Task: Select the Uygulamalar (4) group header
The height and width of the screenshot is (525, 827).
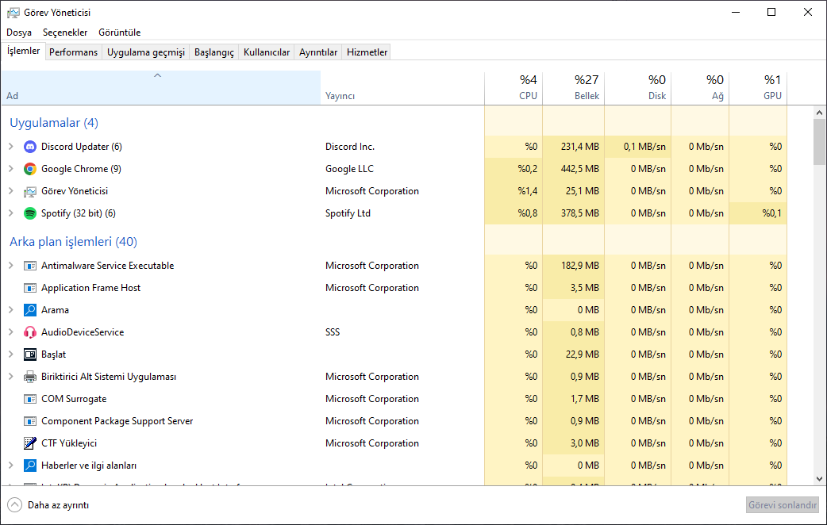Action: click(54, 123)
